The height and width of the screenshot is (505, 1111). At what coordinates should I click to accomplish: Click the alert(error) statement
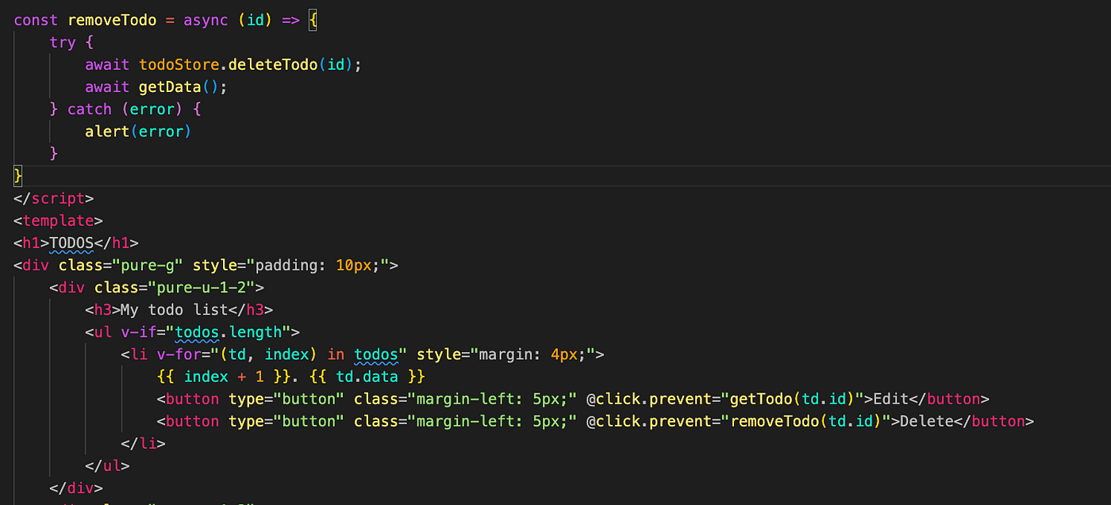(x=138, y=131)
